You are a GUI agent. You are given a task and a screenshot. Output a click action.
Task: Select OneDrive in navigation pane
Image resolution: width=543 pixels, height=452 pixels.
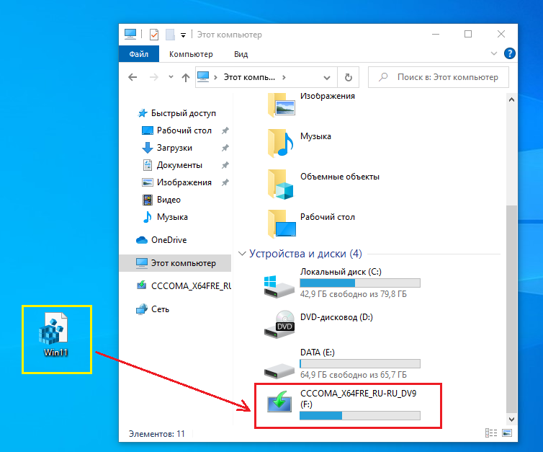click(161, 240)
